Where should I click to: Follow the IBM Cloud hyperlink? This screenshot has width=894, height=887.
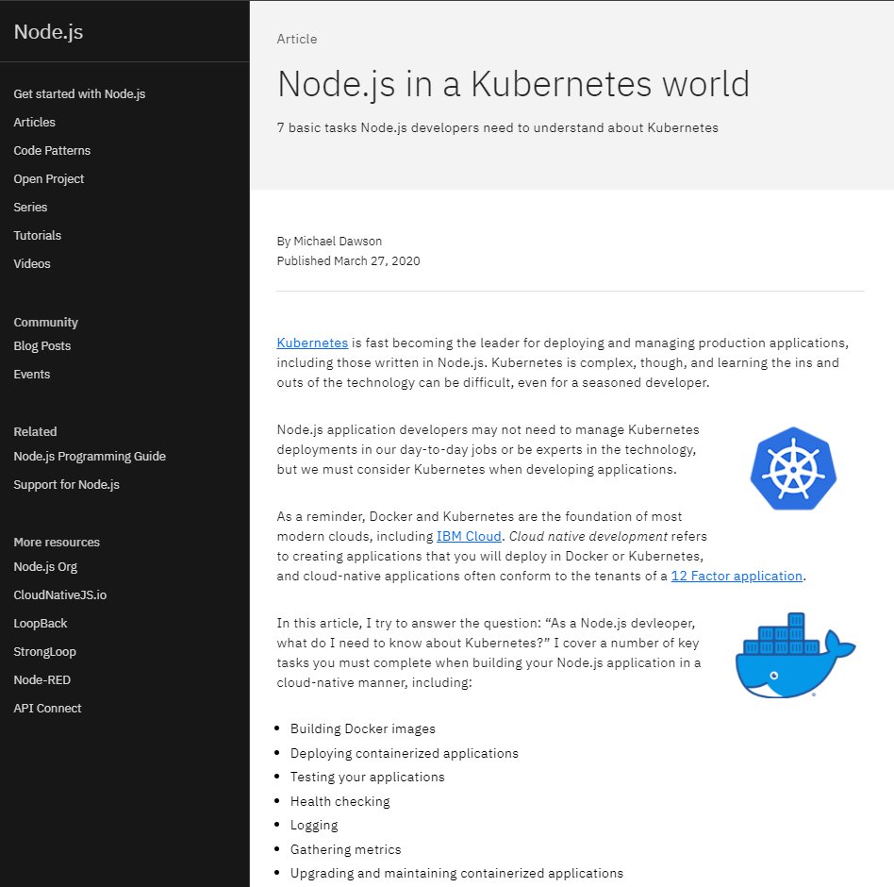[469, 536]
